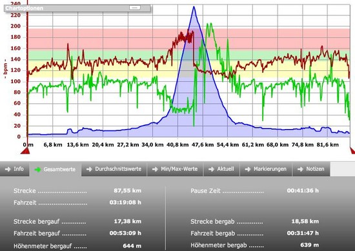Switch to the Durchschnittswerte tab
This screenshot has height=251, width=355.
point(114,169)
